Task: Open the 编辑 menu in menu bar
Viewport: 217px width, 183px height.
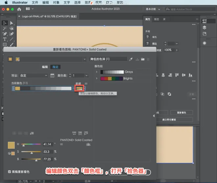Action: (45, 3)
